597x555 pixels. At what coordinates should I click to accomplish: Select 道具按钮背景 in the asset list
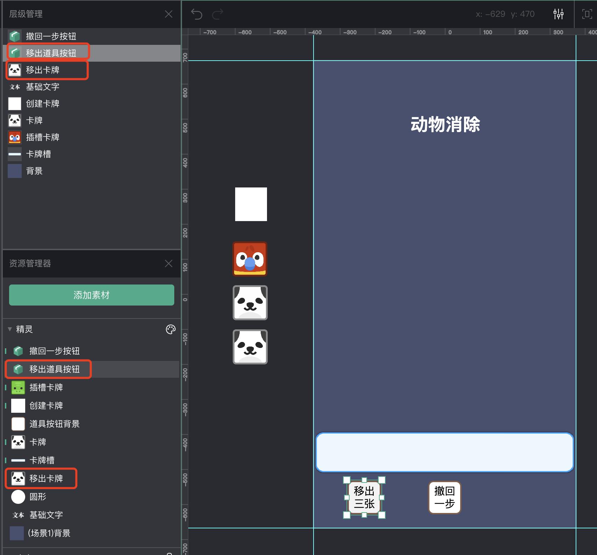[x=54, y=424]
